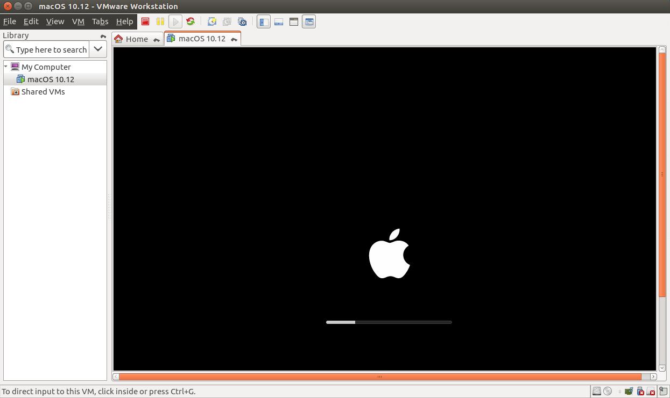This screenshot has width=670, height=398.
Task: Enter full screen mode via toolbar icon
Action: coord(294,21)
